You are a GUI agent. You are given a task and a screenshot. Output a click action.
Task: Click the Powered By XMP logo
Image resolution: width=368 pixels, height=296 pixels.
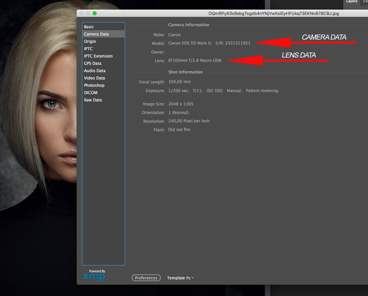(x=94, y=275)
